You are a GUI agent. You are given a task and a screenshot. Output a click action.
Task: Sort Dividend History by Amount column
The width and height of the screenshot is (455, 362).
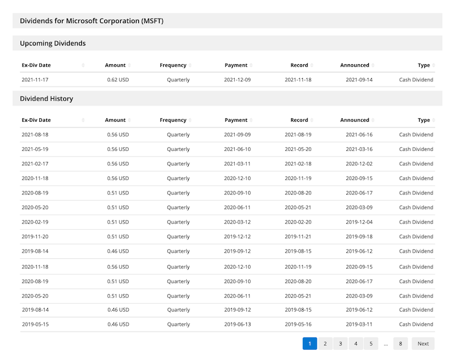[x=115, y=120]
